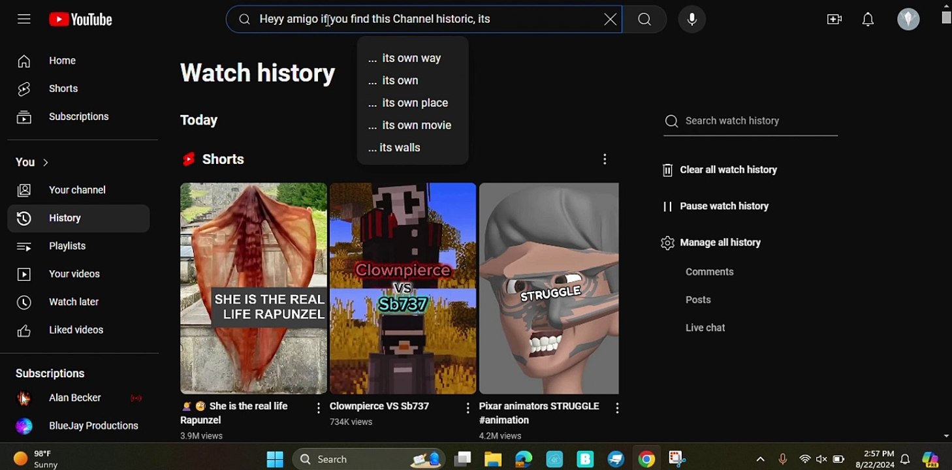Open Manage all history
Viewport: 952px width, 470px height.
click(x=711, y=243)
